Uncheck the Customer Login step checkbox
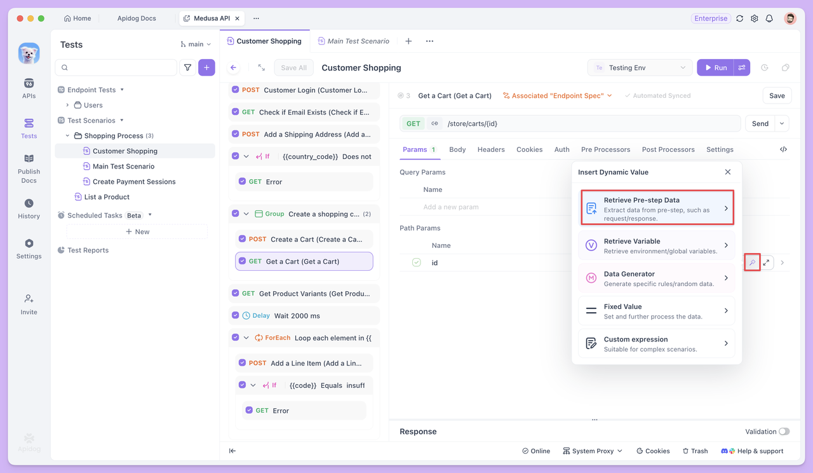The height and width of the screenshot is (473, 813). (x=236, y=90)
